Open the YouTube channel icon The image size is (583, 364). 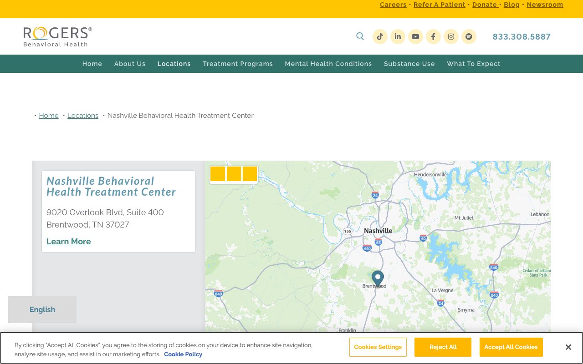415,36
